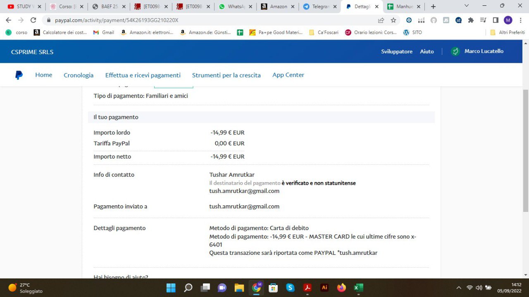Image resolution: width=529 pixels, height=297 pixels.
Task: Open Excel from the Windows taskbar
Action: (358, 287)
